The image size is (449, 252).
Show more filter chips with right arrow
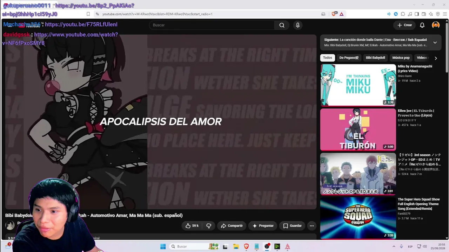coord(436,58)
